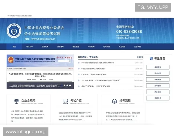Open the 项目政策 navigation menu
Viewport: 174px width, 139px height.
(45, 47)
